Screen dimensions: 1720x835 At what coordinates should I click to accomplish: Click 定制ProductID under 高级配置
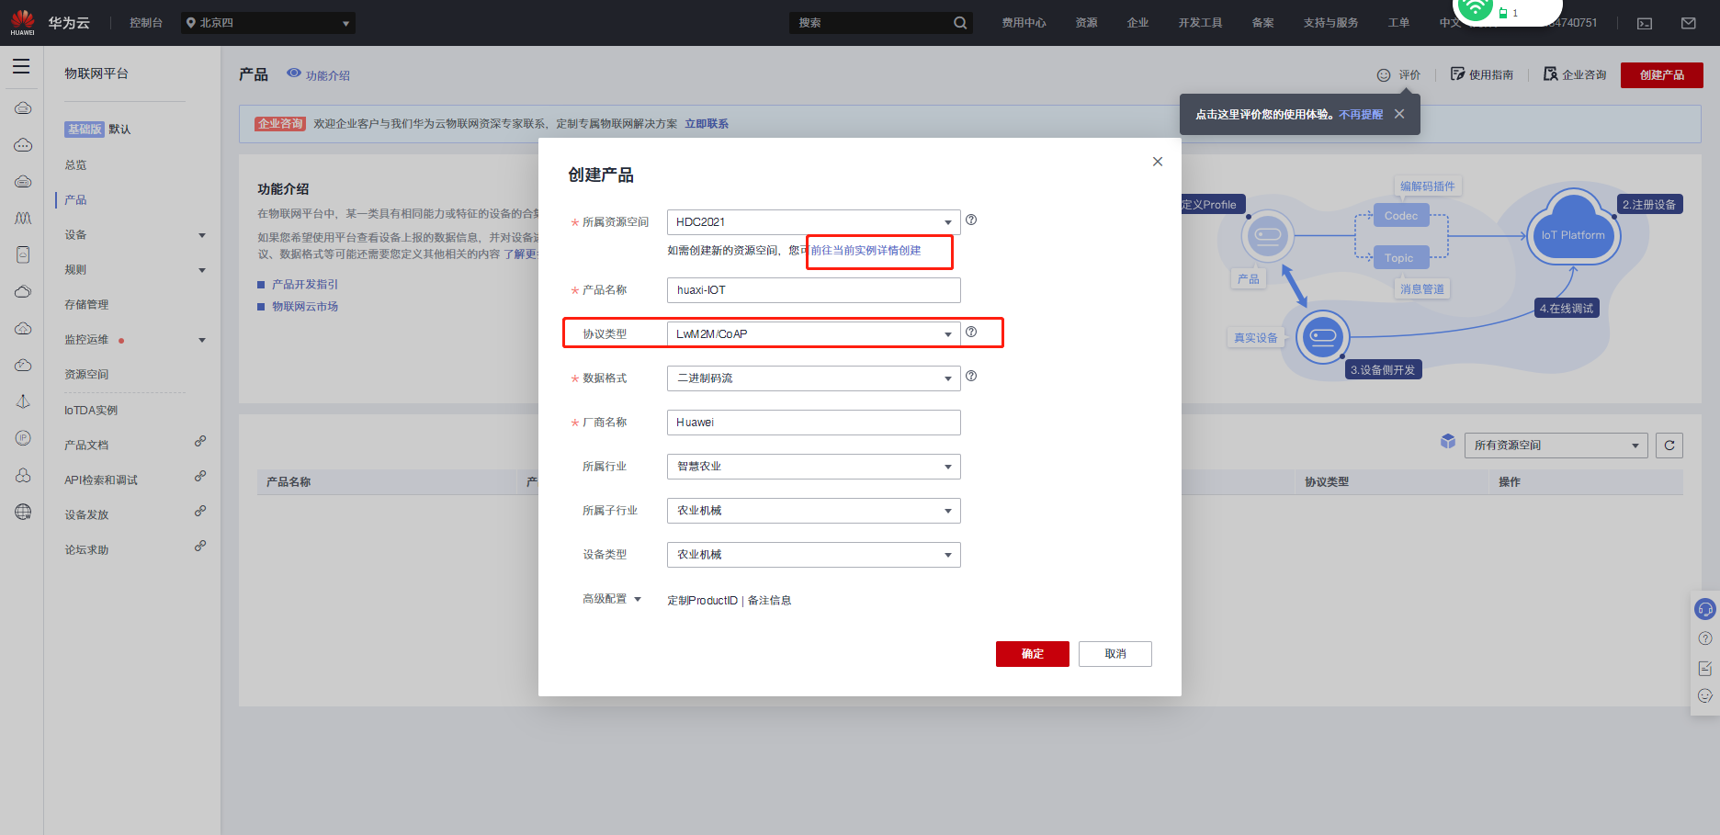(702, 601)
